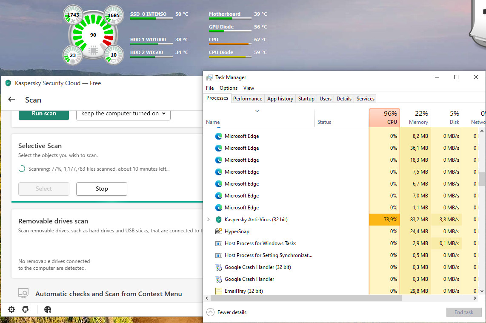Viewport: 486px width, 323px height.
Task: Click the small gauge showing 23
Action: tap(72, 55)
